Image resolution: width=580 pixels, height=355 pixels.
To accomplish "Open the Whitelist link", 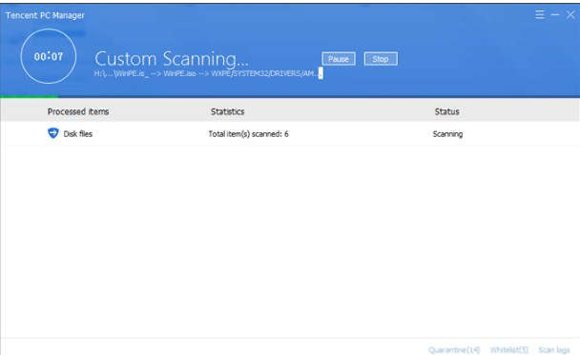I will click(x=509, y=349).
